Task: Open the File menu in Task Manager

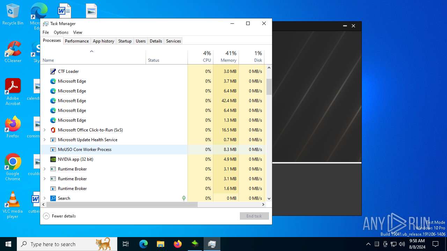Action: coord(46,32)
